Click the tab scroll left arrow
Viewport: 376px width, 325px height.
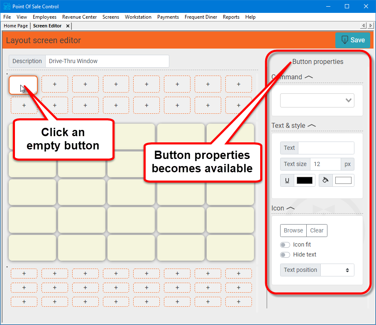coord(364,26)
